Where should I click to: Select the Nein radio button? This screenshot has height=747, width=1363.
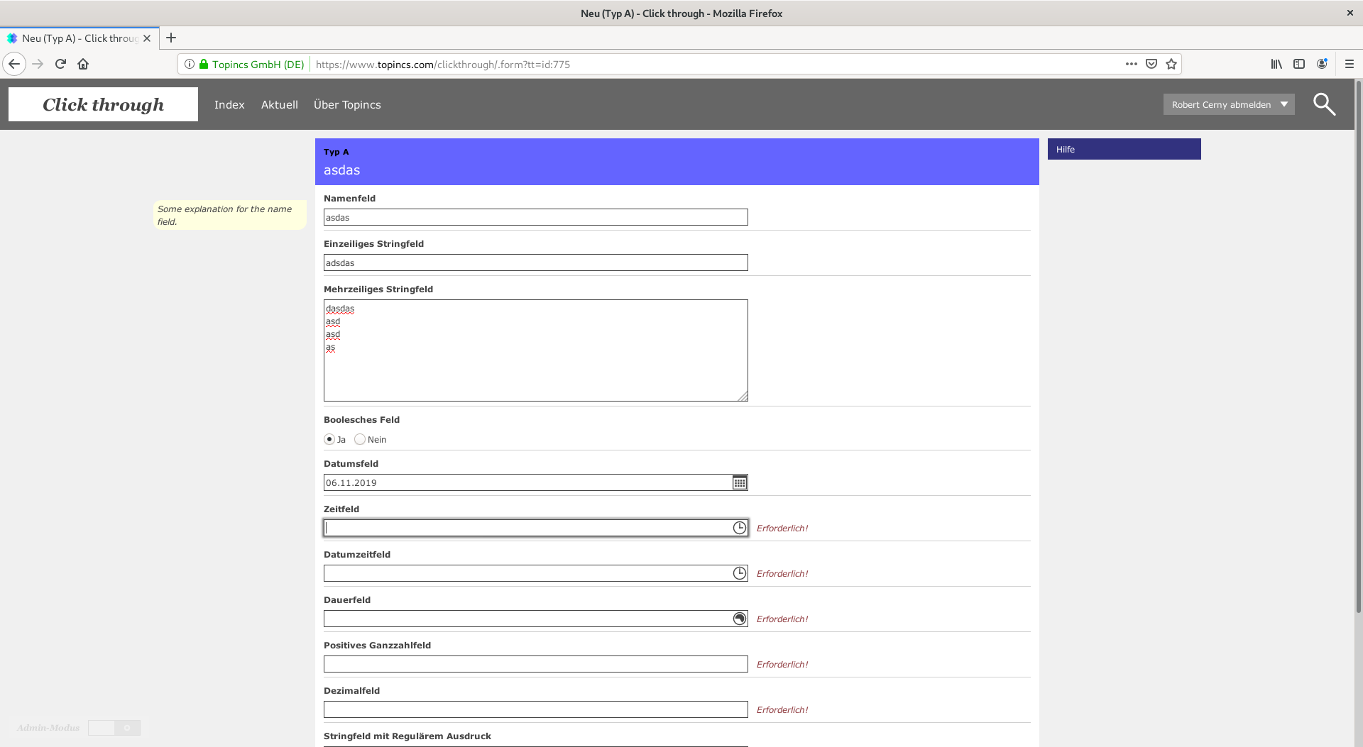pos(360,440)
